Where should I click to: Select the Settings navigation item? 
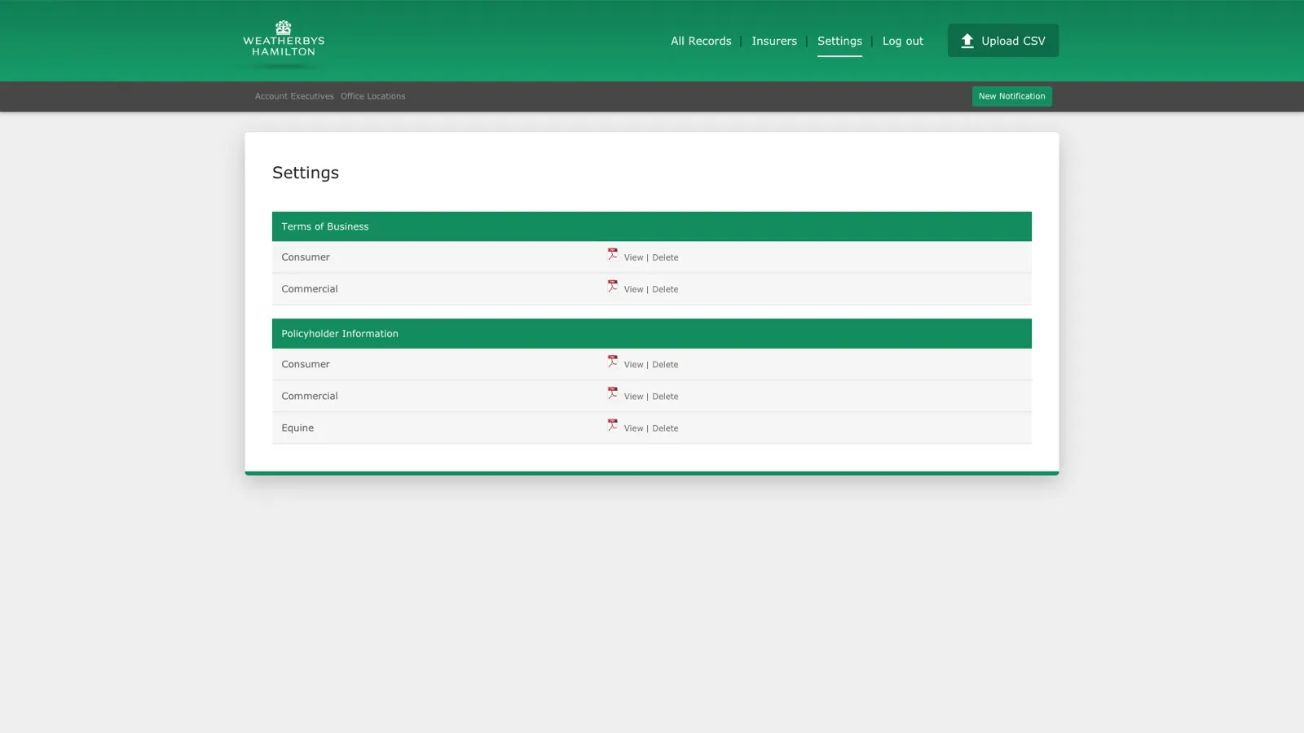pyautogui.click(x=839, y=41)
